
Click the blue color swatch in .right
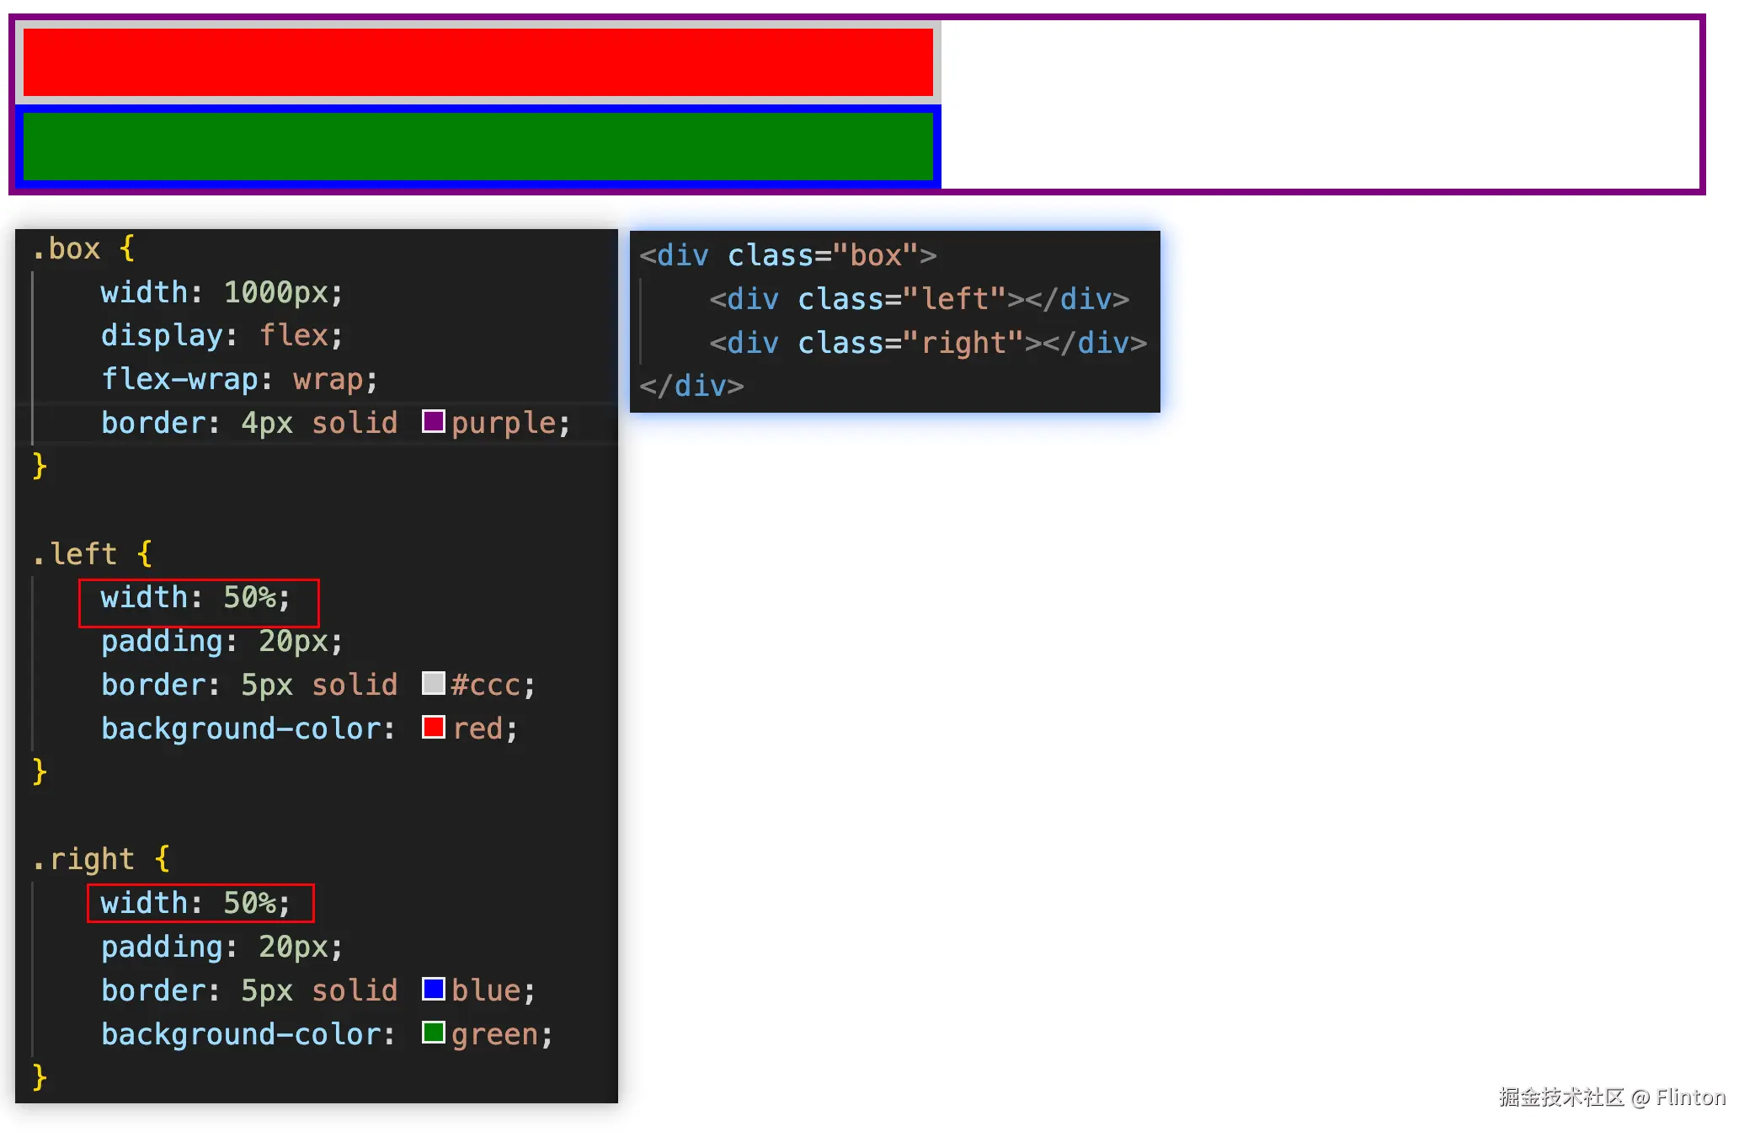(x=433, y=989)
